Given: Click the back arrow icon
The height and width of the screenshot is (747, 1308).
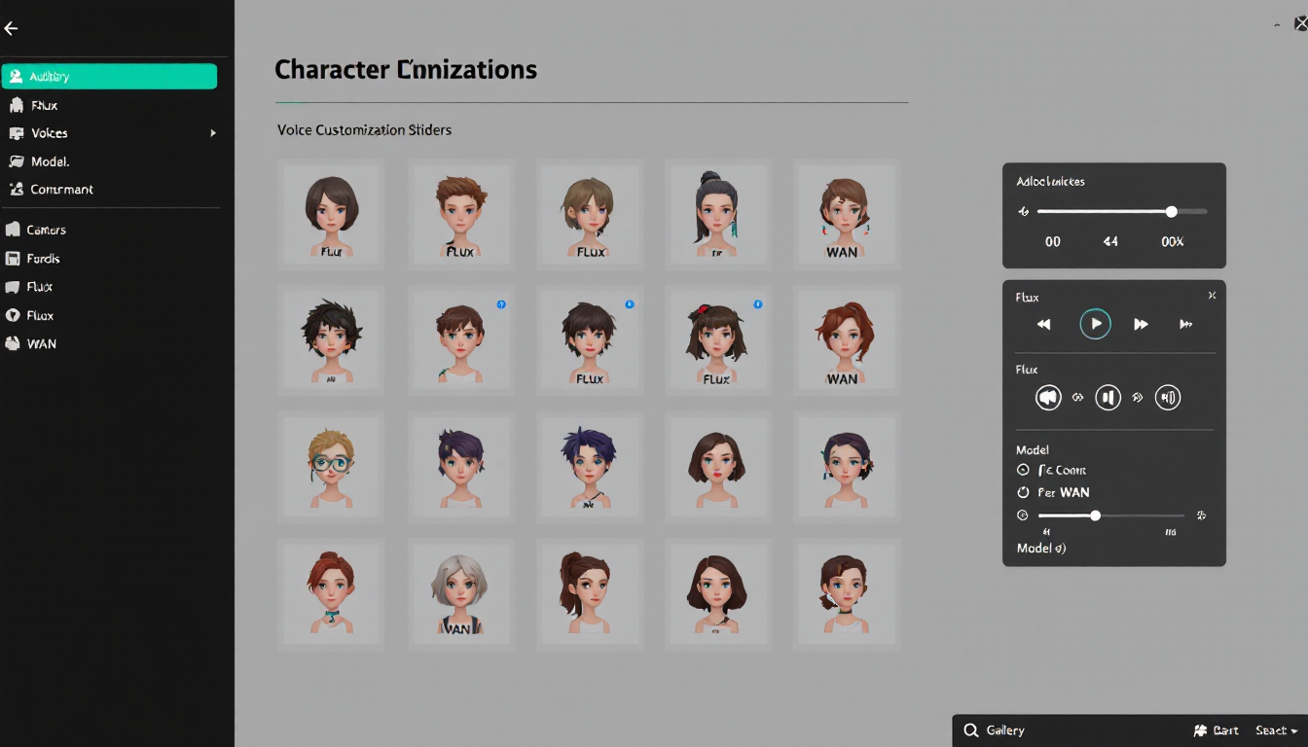Looking at the screenshot, I should click(11, 29).
